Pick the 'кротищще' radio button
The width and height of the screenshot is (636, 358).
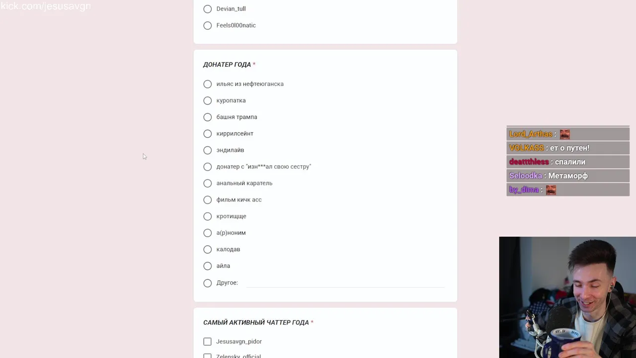pos(208,216)
